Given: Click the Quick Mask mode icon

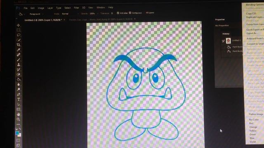Looking at the screenshot, I should click(x=18, y=140).
